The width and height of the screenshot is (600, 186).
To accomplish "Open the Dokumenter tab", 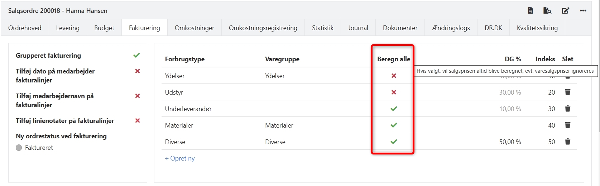I will [x=400, y=28].
